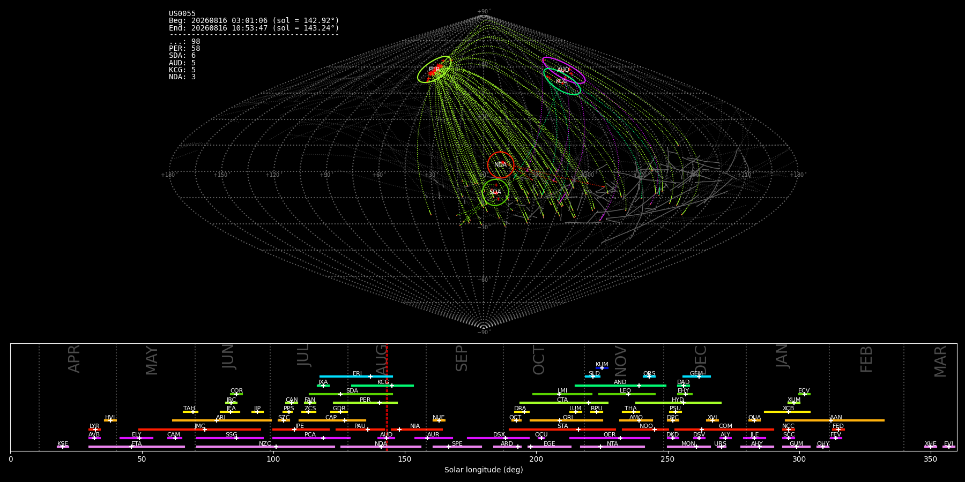Click the LYR shower marker in April

click(x=94, y=428)
